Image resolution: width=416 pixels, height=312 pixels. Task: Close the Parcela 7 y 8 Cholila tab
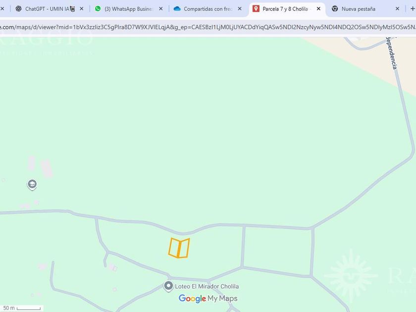tap(318, 9)
